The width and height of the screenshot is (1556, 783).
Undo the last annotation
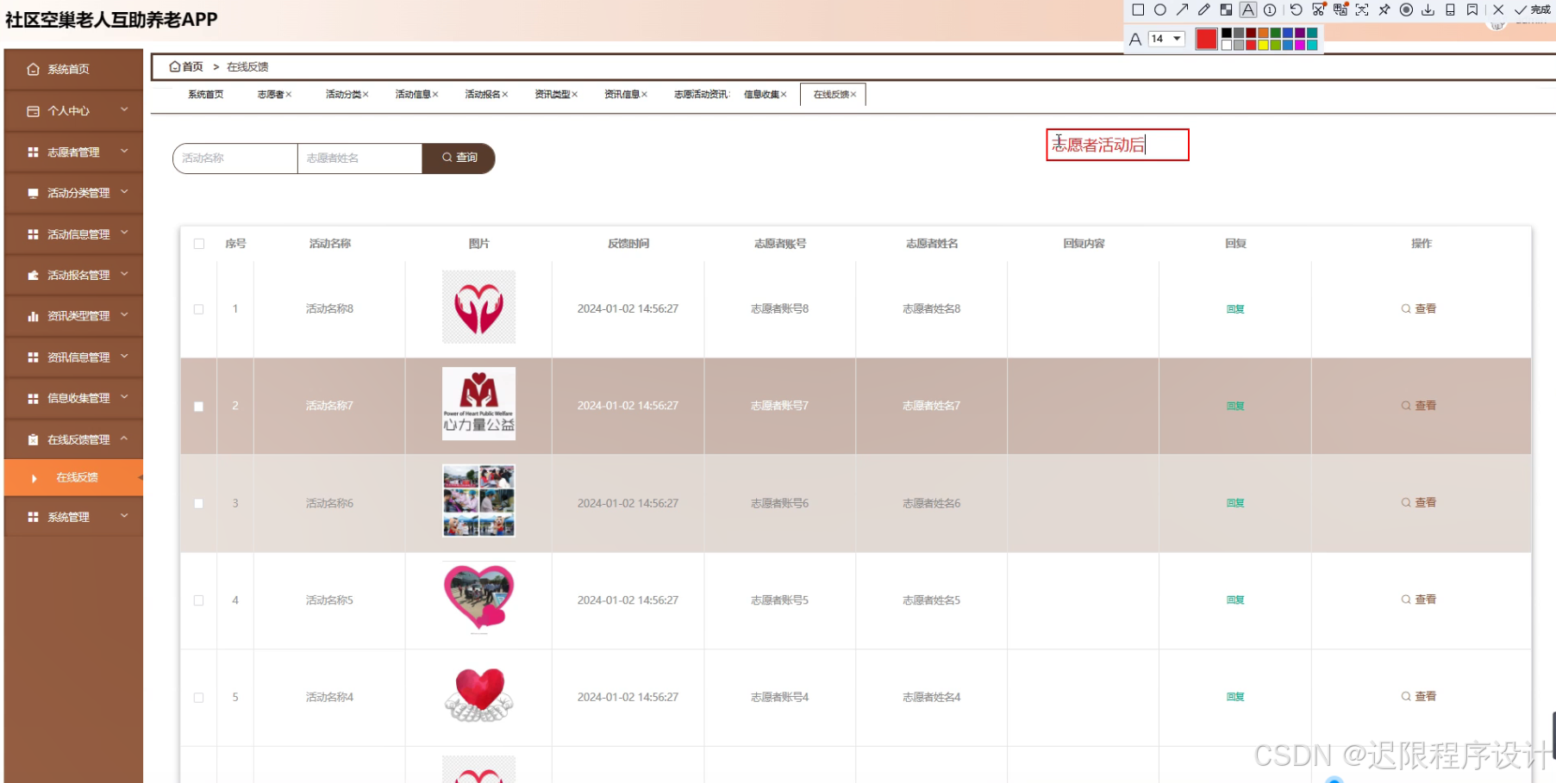[x=1296, y=9]
